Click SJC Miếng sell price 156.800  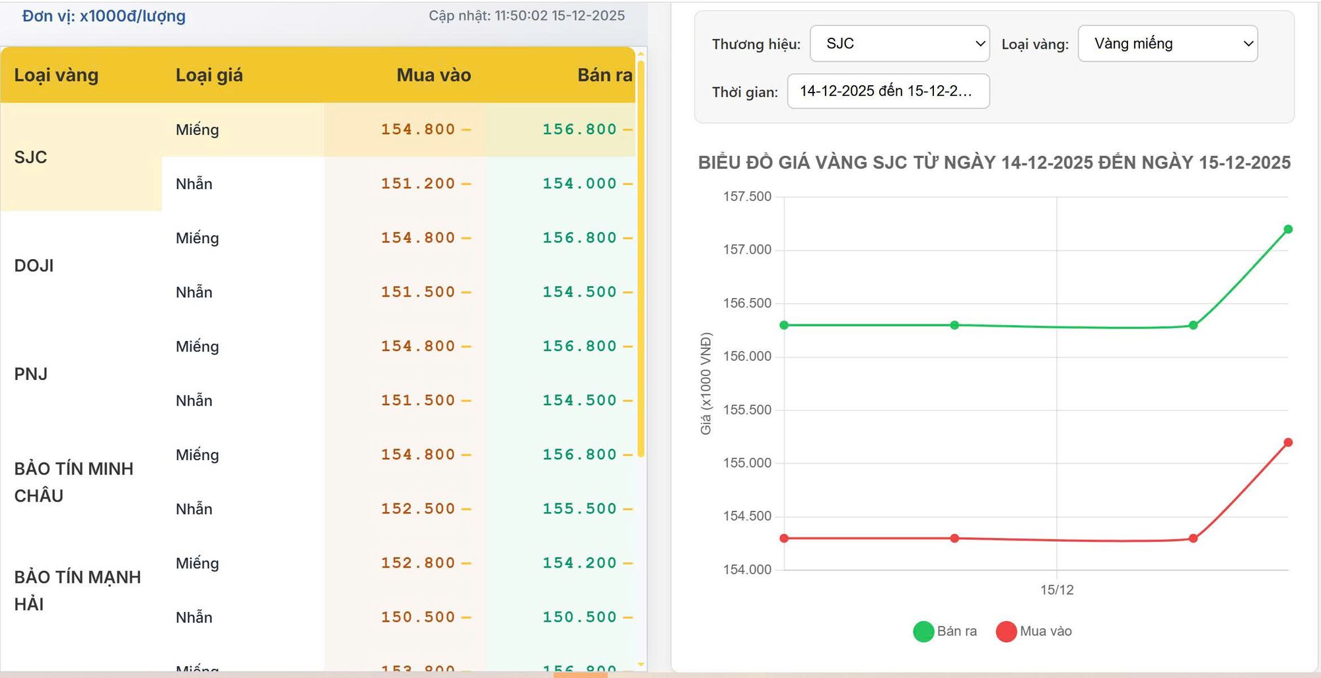(579, 130)
